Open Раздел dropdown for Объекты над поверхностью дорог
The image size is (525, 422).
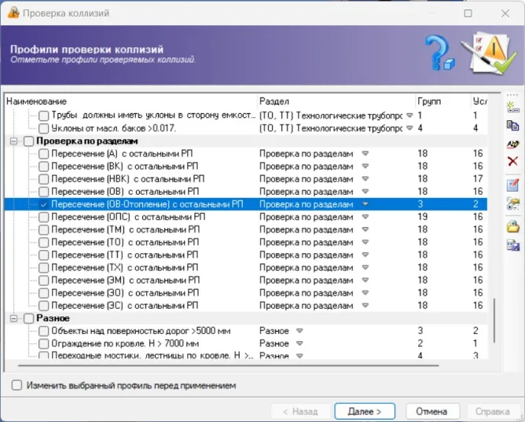coord(299,331)
